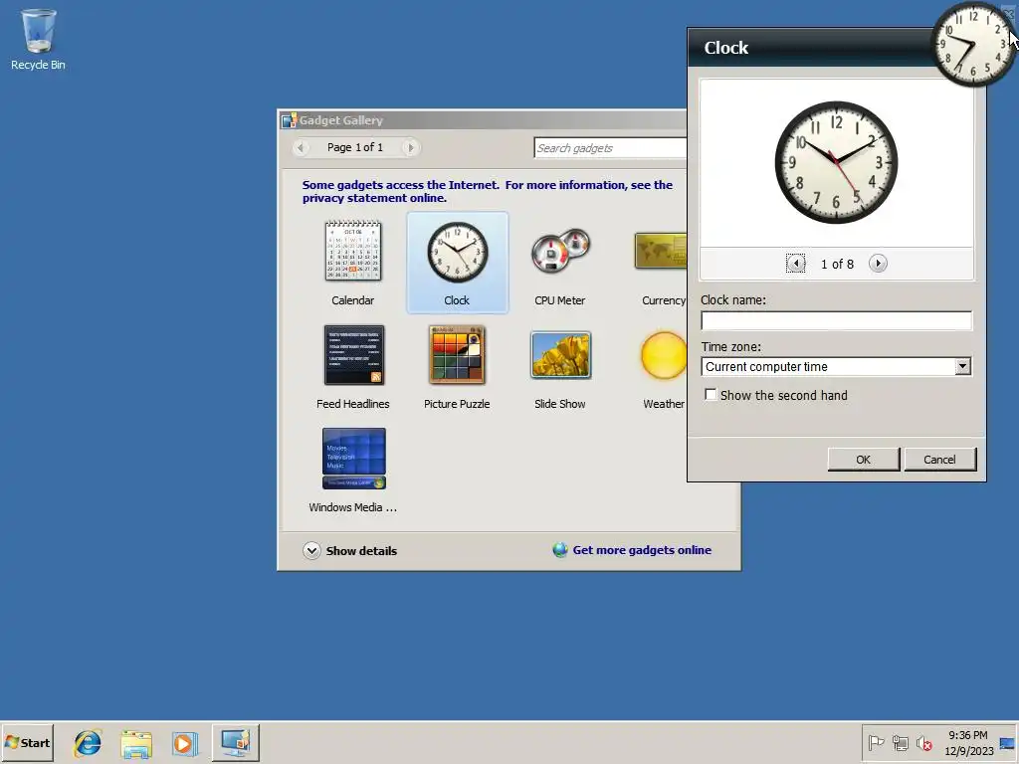
Task: Click OK in the Clock dialog
Action: pos(863,460)
